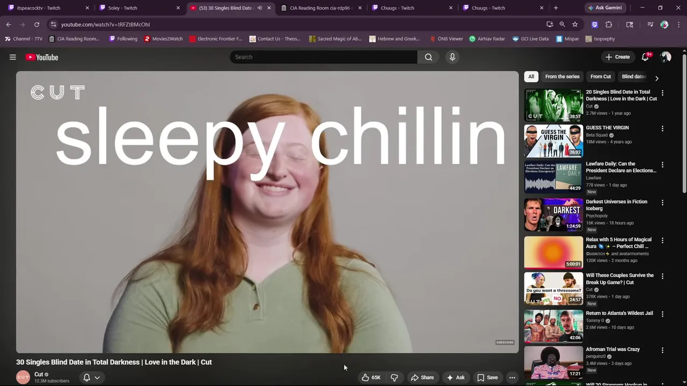Screen dimensions: 687x386
Task: Open the purple Twitch extension icon
Action: [595, 24]
